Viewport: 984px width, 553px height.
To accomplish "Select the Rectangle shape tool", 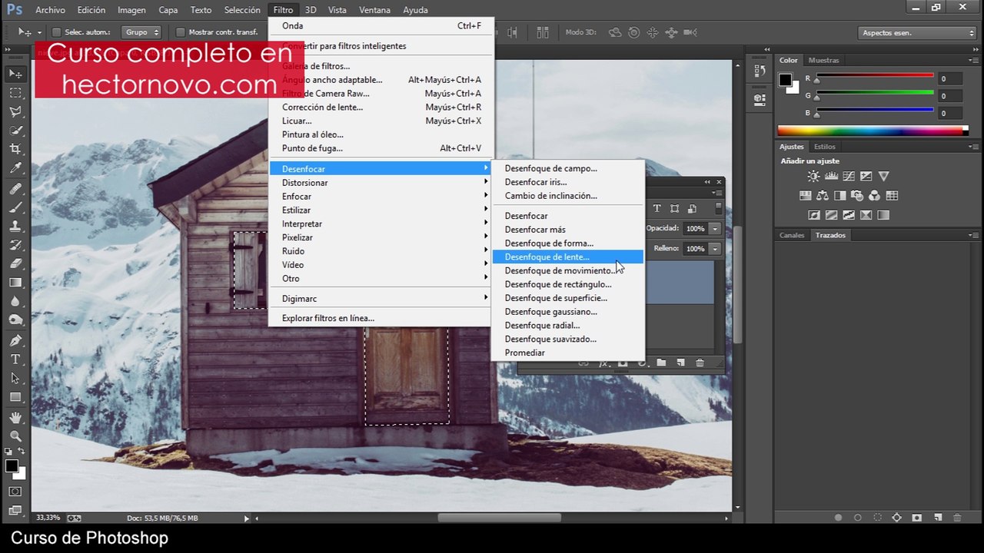I will coord(15,397).
